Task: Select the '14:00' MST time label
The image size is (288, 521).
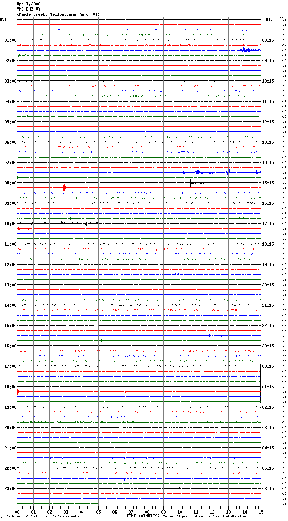Action: tap(11, 305)
